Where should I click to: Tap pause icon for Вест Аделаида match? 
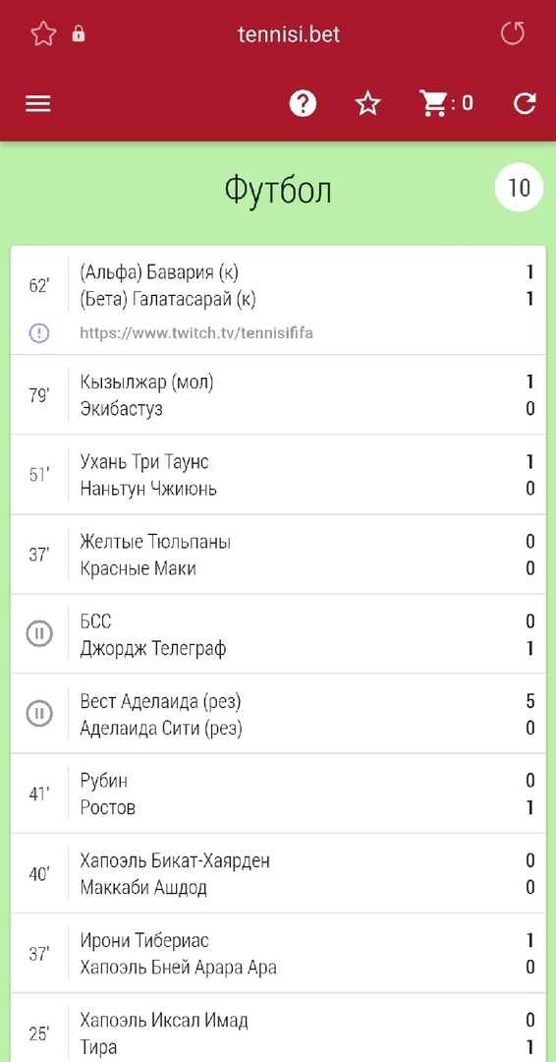(39, 713)
